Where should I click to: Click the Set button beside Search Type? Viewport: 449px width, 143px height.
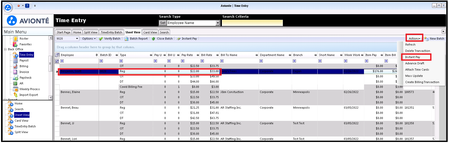pyautogui.click(x=163, y=23)
